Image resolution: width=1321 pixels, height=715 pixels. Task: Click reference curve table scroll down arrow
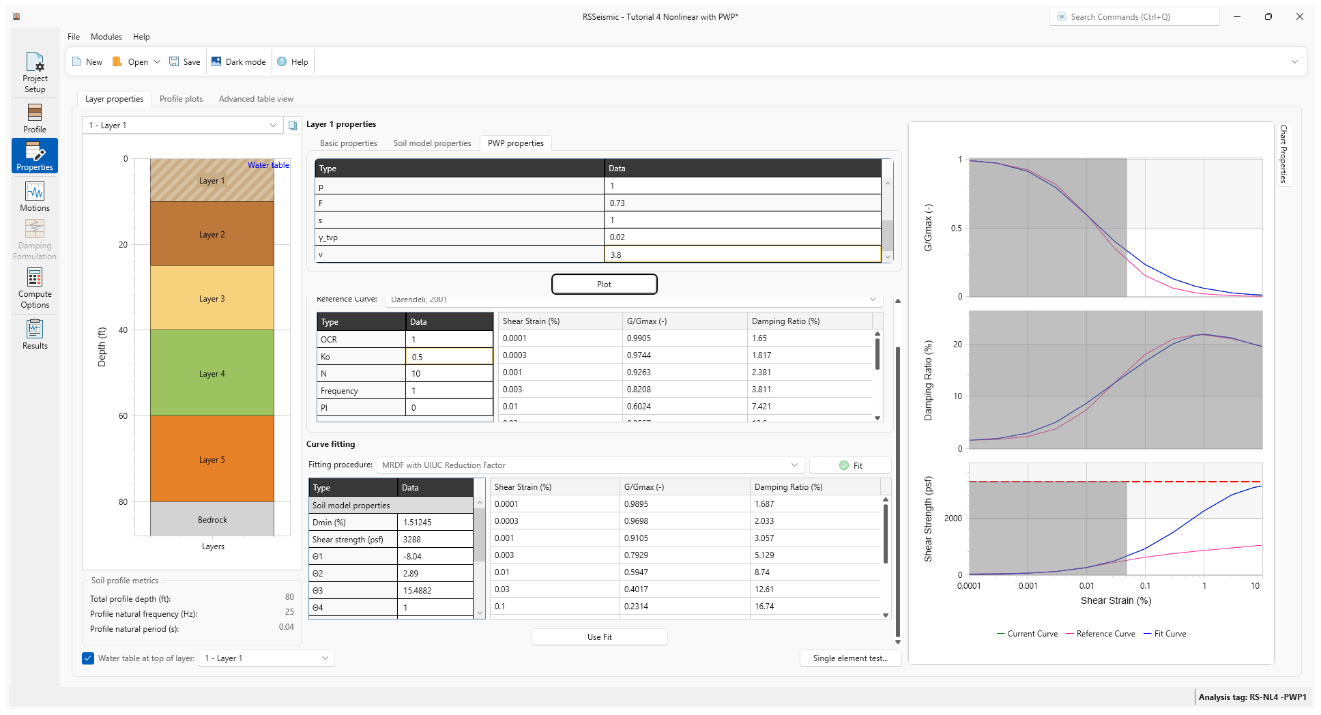point(877,418)
